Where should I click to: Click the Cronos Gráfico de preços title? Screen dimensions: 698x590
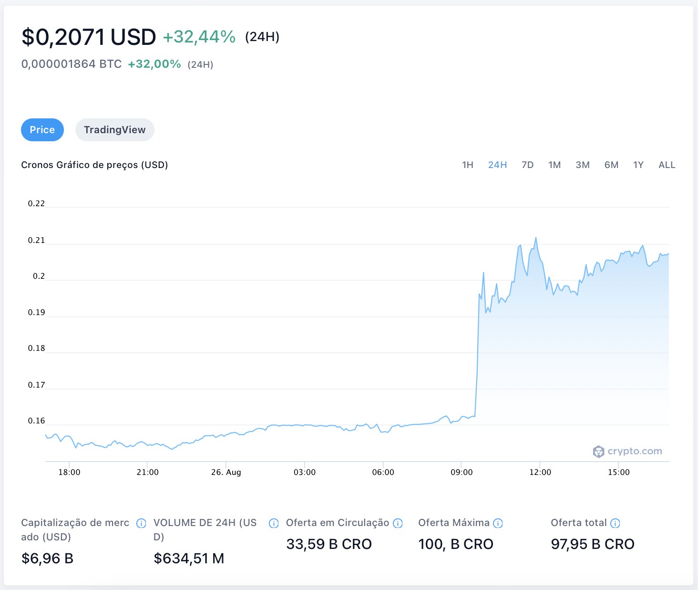pos(94,165)
